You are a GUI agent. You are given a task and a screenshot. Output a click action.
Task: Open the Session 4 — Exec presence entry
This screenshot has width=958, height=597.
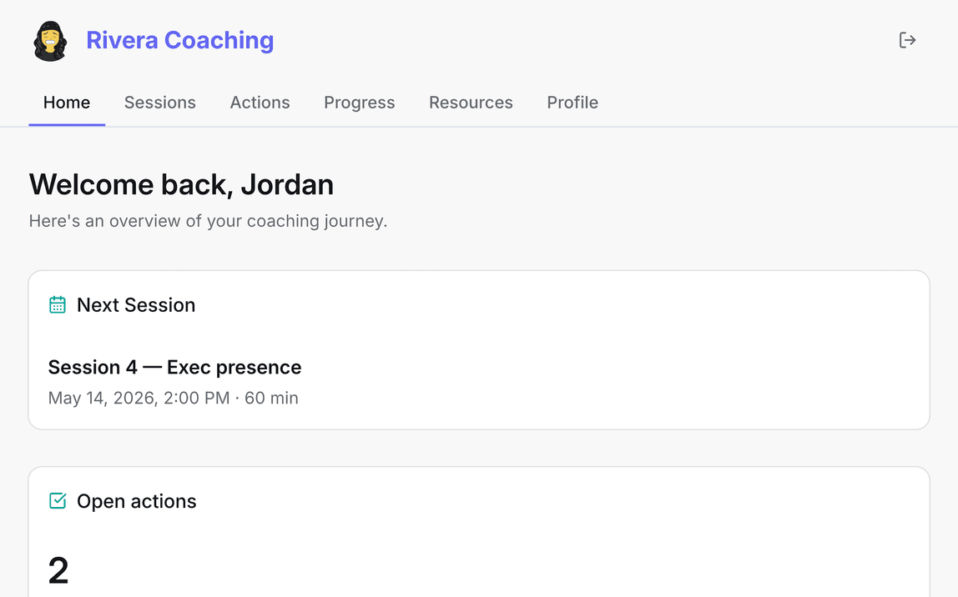[x=174, y=367]
